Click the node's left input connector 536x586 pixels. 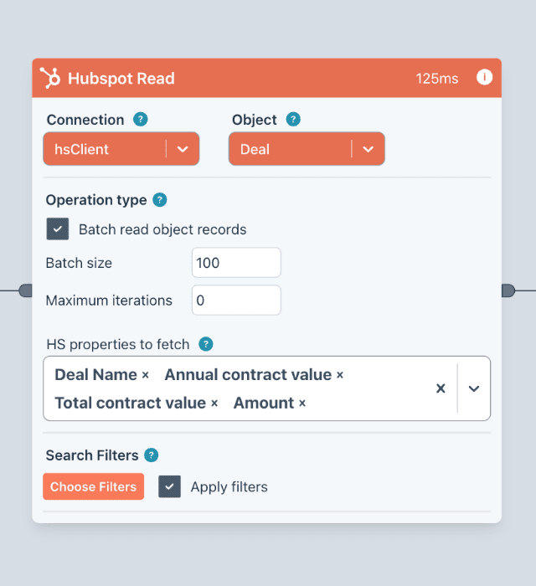(25, 290)
